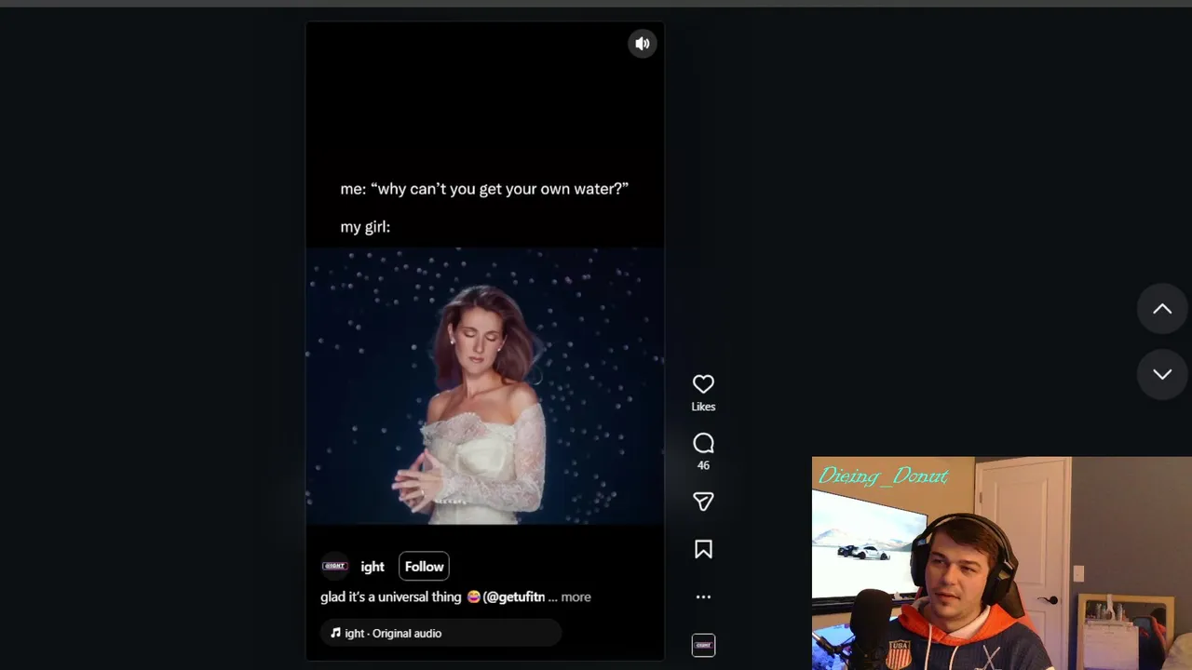Click caption text glad it's a universal thing
The width and height of the screenshot is (1192, 670).
click(x=391, y=597)
